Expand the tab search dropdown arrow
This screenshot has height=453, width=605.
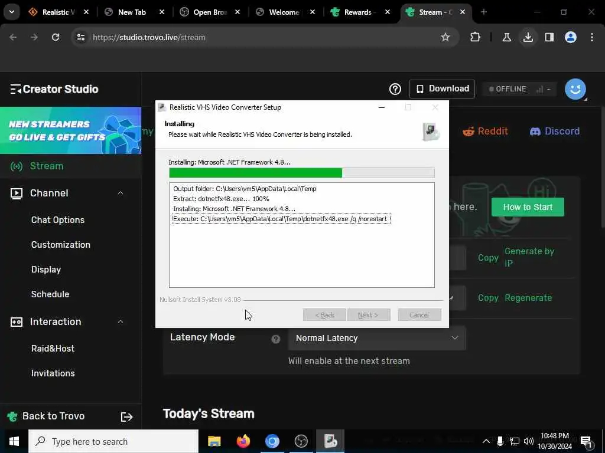click(12, 12)
